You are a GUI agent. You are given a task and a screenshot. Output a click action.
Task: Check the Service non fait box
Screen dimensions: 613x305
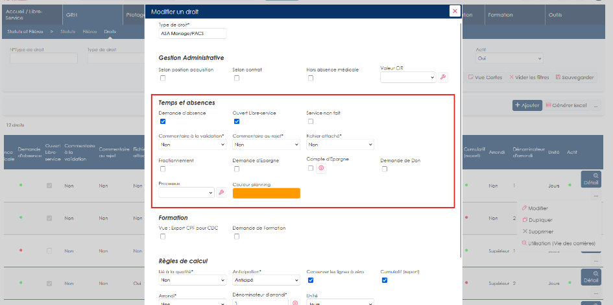point(311,121)
